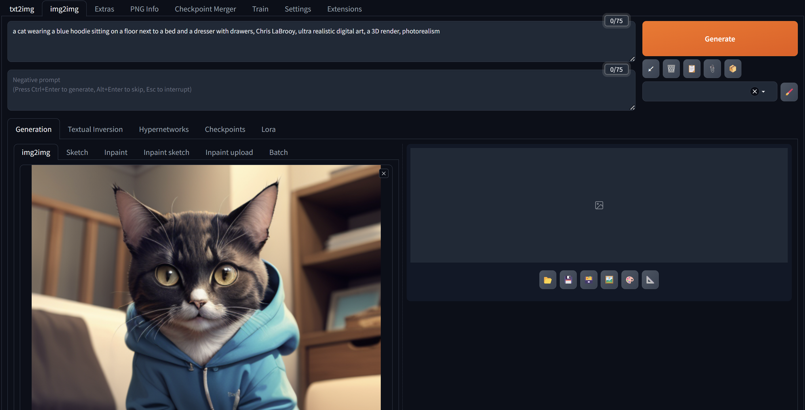The width and height of the screenshot is (805, 410).
Task: Open the PNG Info tab
Action: (x=144, y=9)
